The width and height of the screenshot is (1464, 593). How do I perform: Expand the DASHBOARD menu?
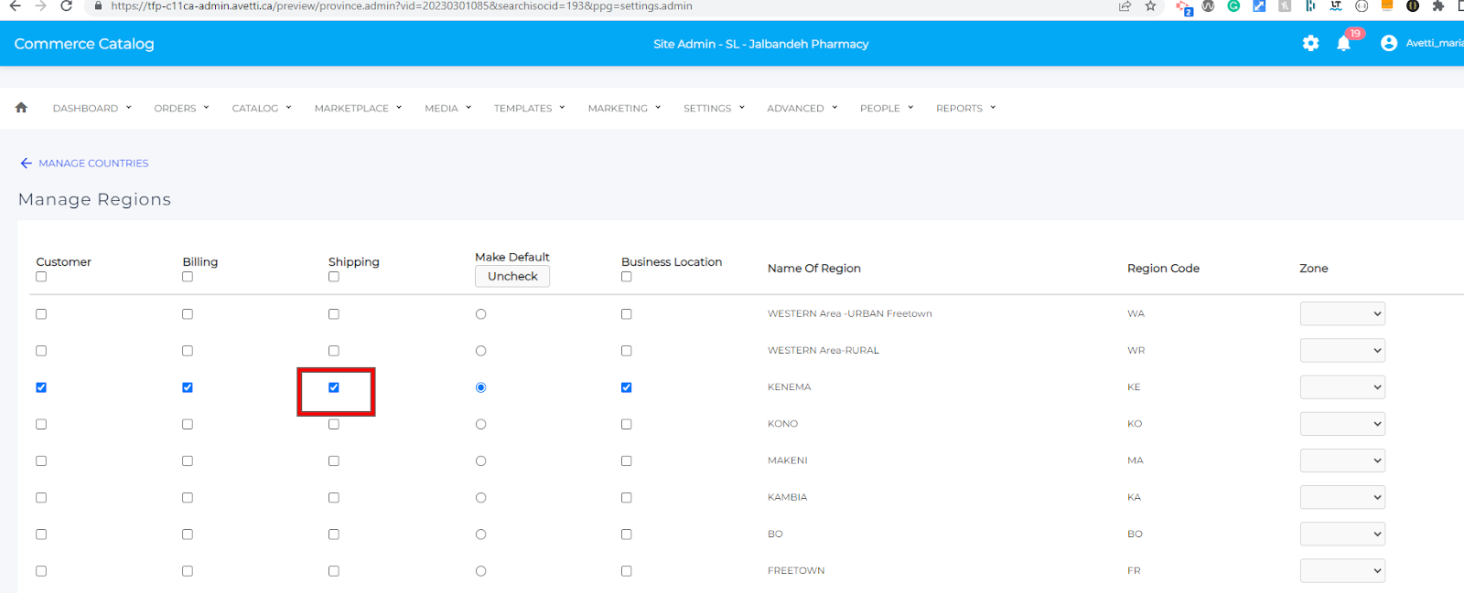92,108
